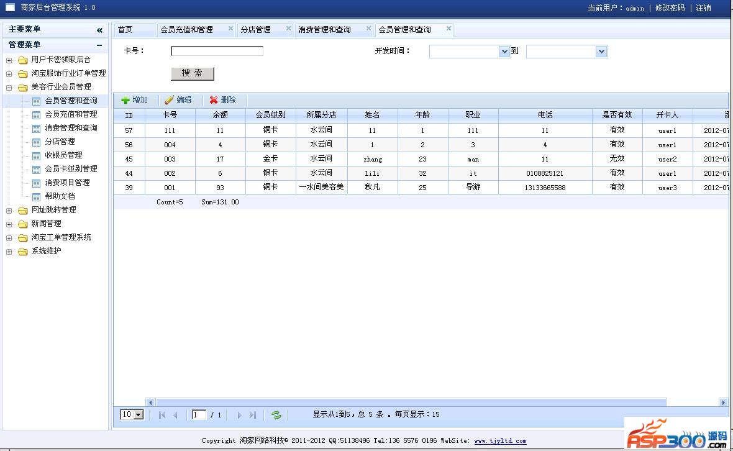
Task: Switch to the 首页 tab
Action: point(125,30)
